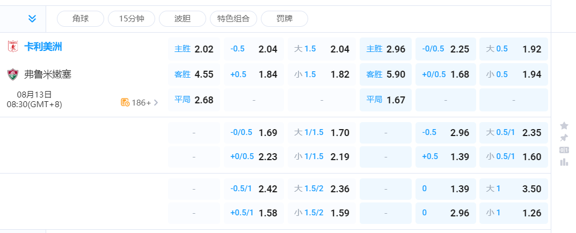Select the 15分钟 tab
The height and width of the screenshot is (233, 576).
pos(132,19)
